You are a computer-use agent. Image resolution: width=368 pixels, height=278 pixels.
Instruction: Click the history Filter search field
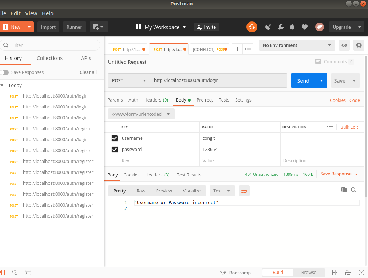click(51, 45)
